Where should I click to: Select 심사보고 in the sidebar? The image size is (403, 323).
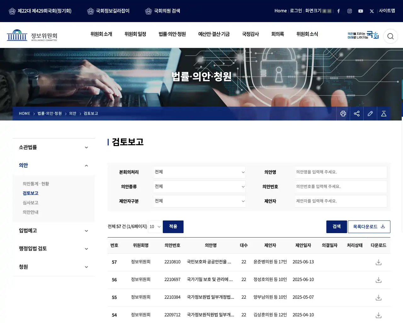31,203
